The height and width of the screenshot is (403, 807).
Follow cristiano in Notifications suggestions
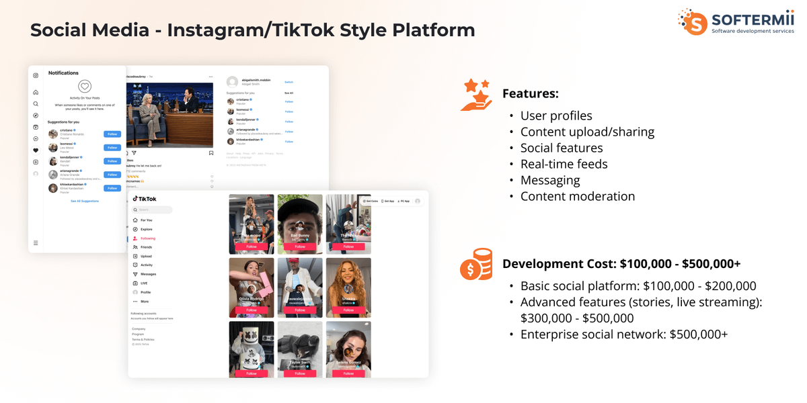coord(112,134)
